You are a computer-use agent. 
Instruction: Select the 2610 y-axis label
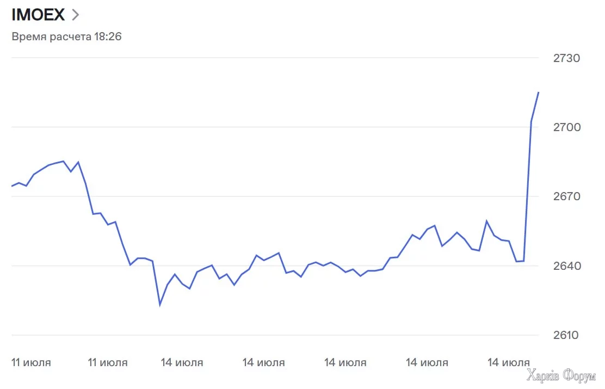coord(566,335)
